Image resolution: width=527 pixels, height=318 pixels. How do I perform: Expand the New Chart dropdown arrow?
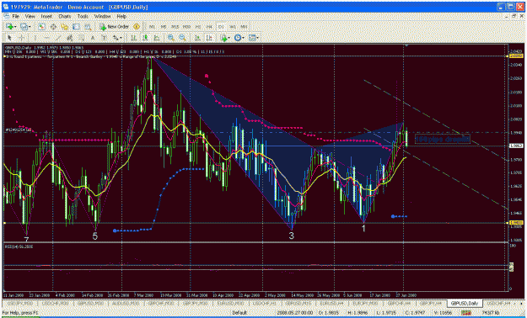[x=15, y=27]
